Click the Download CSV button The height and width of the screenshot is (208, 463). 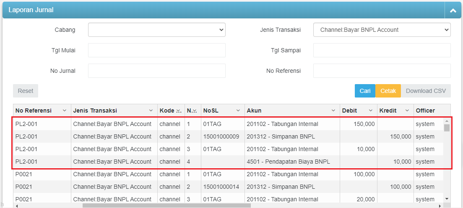point(426,91)
